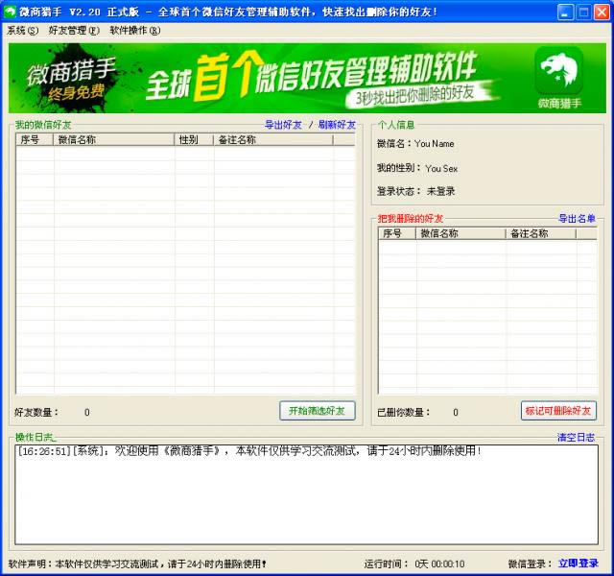614x576 pixels.
Task: Click the [16:26:51] log entry line
Action: pos(249,451)
